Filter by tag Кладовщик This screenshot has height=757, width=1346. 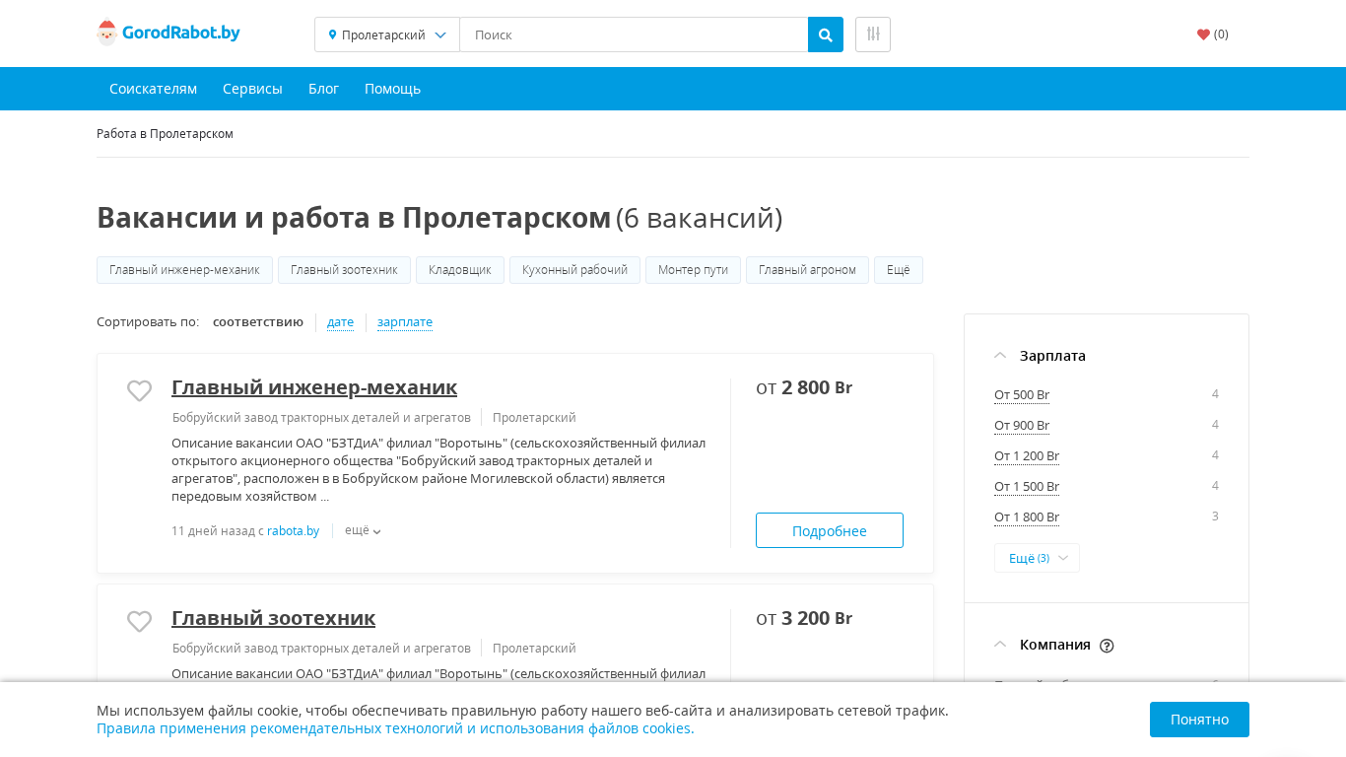(460, 270)
